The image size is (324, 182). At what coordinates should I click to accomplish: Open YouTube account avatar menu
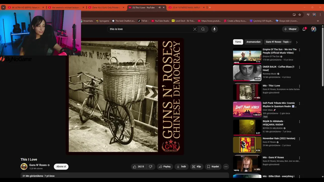coord(314,29)
